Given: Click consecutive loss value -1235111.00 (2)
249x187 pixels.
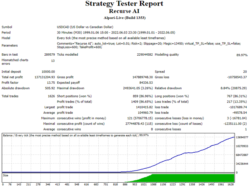Looking at the screenshot, I should coord(235,124).
